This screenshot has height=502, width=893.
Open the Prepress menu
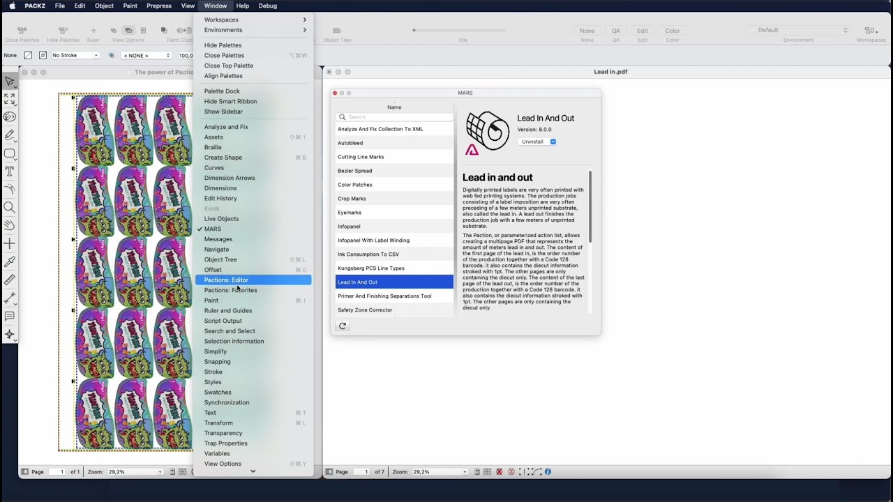pyautogui.click(x=158, y=6)
